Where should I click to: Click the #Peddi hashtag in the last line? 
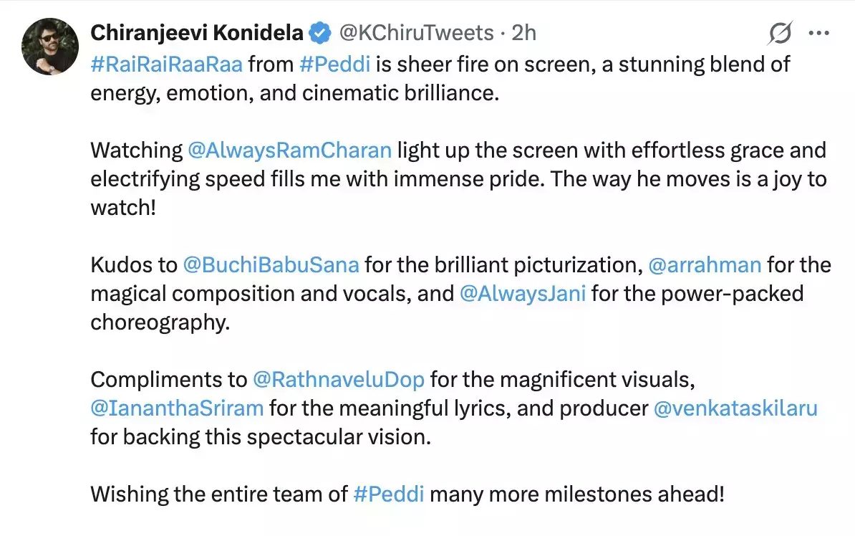coord(390,494)
